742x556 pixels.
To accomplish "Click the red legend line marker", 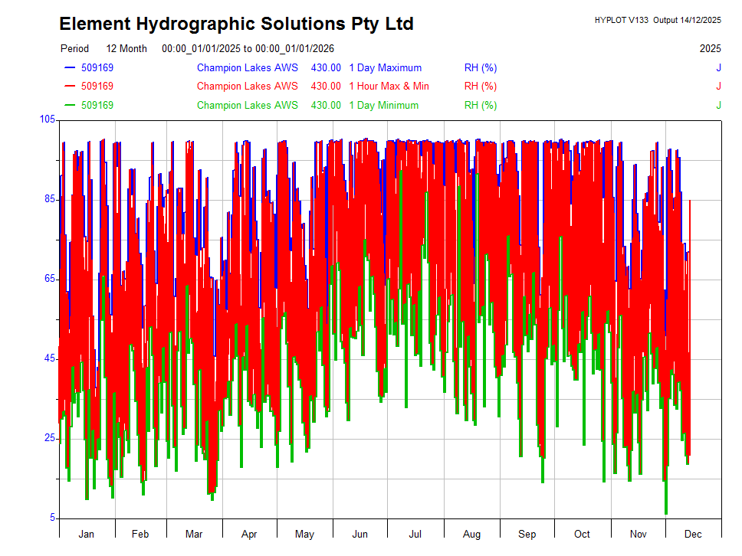I will (71, 87).
